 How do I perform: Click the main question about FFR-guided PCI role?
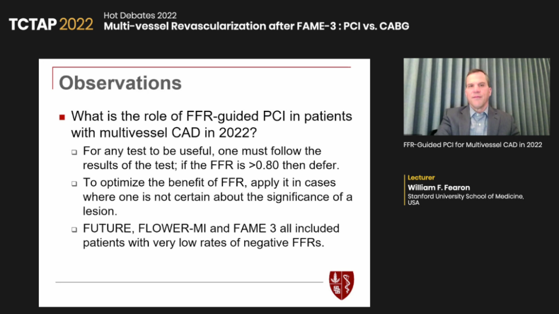click(211, 124)
